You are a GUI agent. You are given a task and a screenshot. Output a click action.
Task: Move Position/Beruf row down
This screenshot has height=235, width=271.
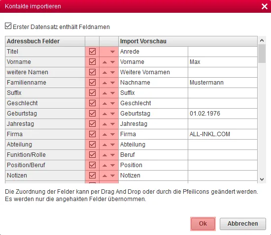point(112,165)
